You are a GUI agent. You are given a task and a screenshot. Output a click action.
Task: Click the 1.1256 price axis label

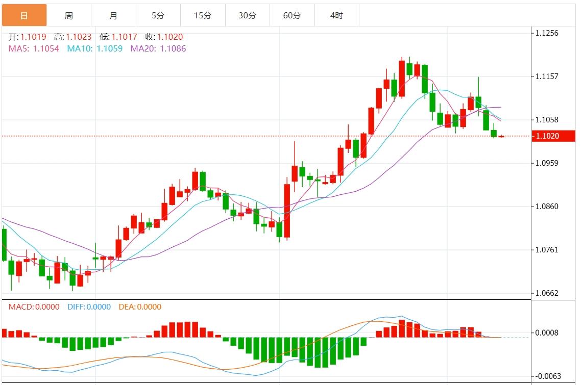(547, 33)
